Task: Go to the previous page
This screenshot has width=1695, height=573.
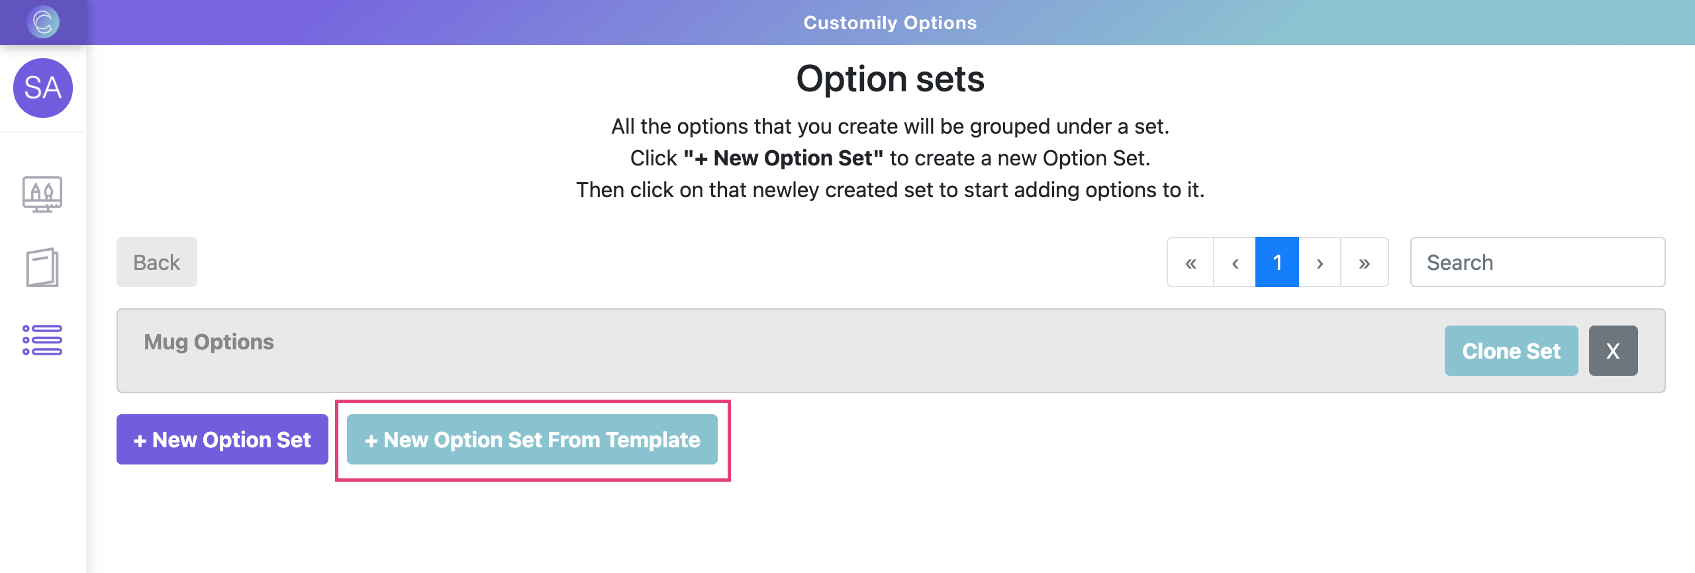Action: click(1235, 263)
